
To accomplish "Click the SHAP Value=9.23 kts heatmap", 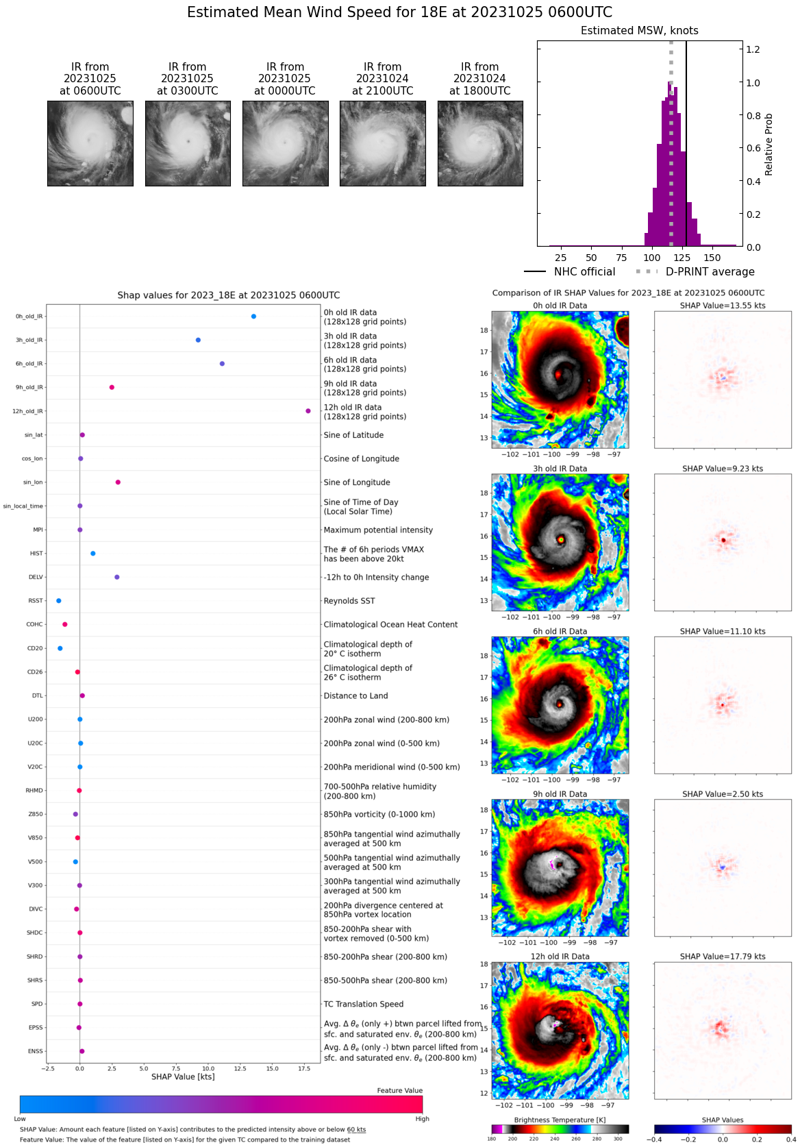I will (x=723, y=542).
